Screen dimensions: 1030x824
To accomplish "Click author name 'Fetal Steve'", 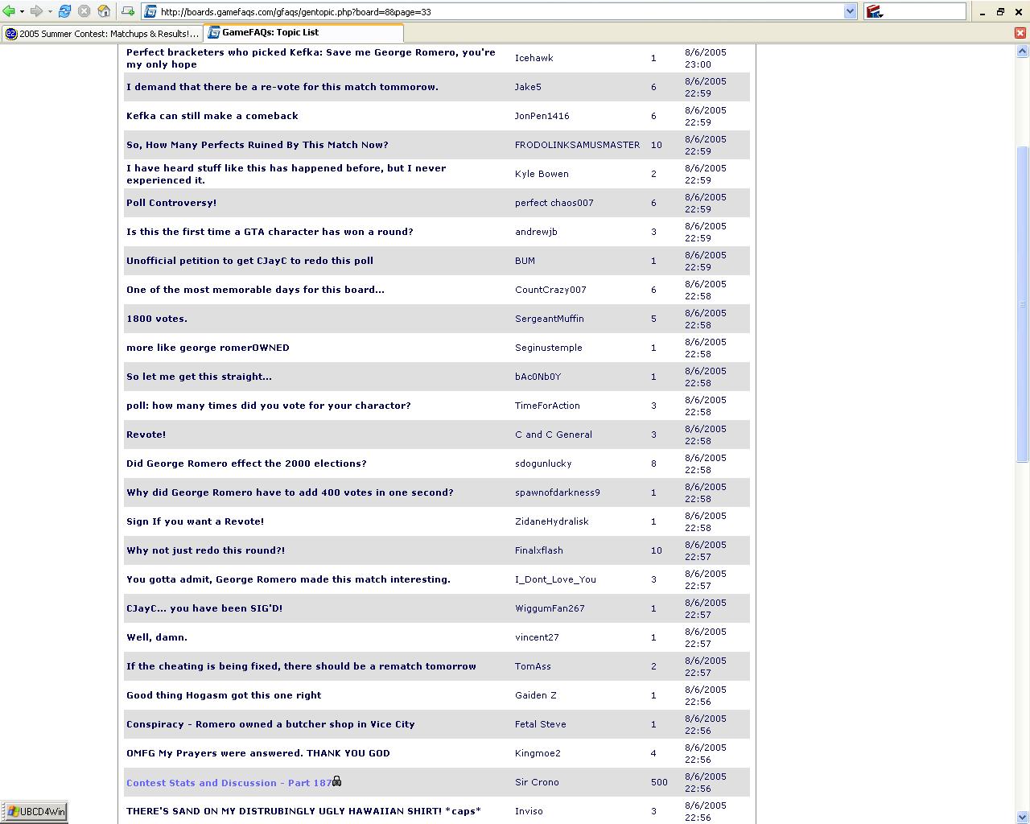I will 541,724.
